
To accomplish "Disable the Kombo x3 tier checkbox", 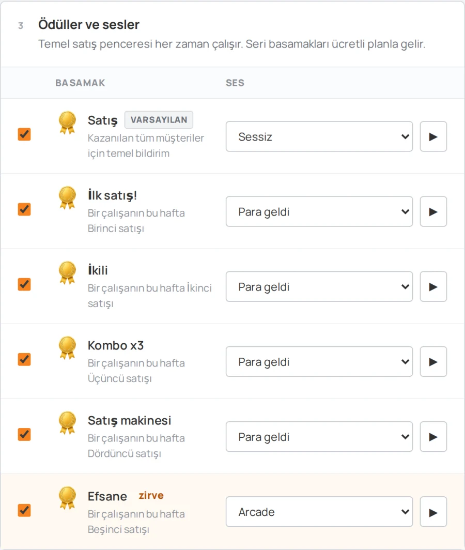I will (x=24, y=359).
